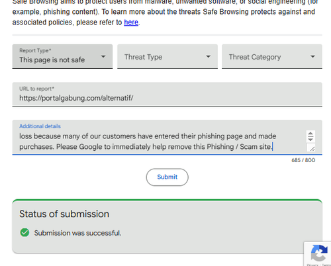Click the reCAPTCHA badge icon
Viewport: 331px width, 266px height.
pyautogui.click(x=319, y=253)
